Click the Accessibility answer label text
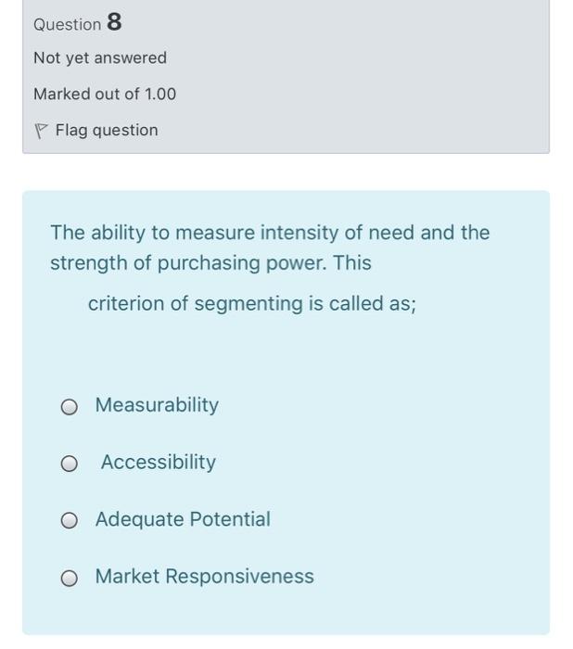 click(x=159, y=463)
